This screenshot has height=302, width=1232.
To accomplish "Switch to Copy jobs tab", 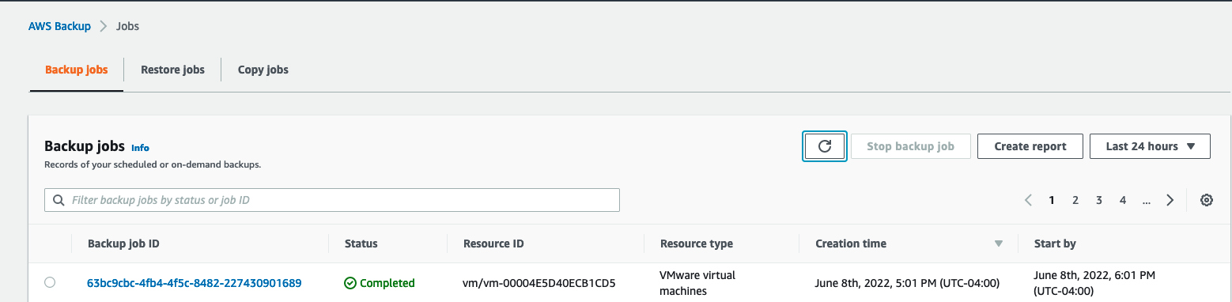I will pyautogui.click(x=263, y=70).
